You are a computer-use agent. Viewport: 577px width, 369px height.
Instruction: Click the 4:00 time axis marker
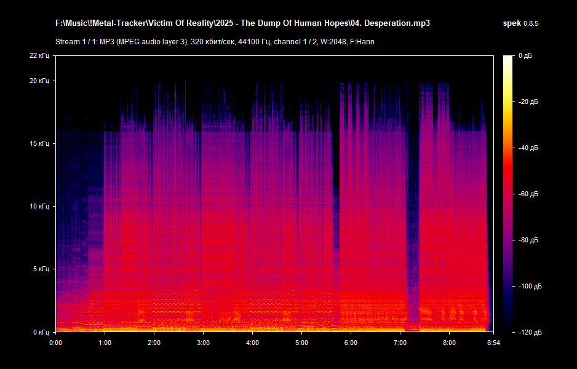(x=252, y=343)
